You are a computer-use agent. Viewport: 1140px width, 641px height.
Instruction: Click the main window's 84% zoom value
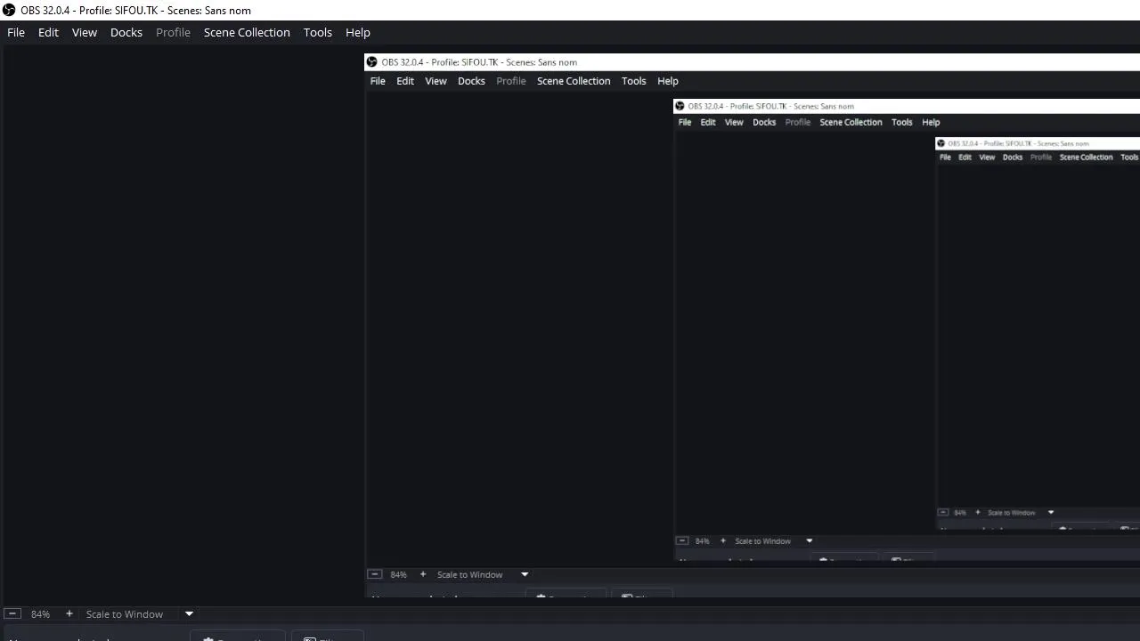coord(40,614)
